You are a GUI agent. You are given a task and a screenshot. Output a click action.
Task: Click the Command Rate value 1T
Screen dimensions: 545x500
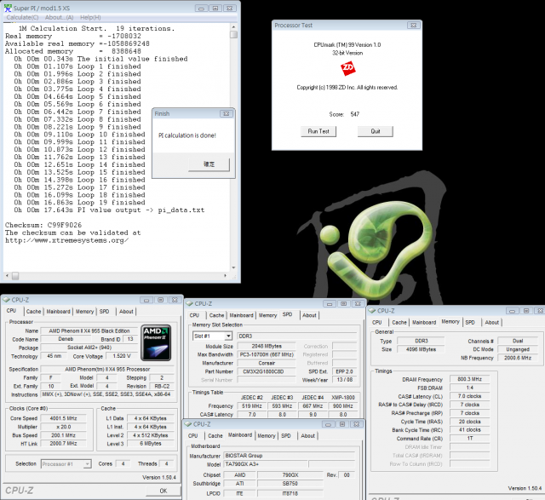click(x=469, y=439)
